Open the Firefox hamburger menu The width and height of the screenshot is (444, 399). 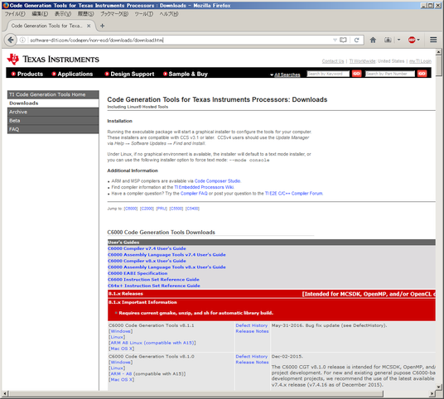tap(433, 40)
